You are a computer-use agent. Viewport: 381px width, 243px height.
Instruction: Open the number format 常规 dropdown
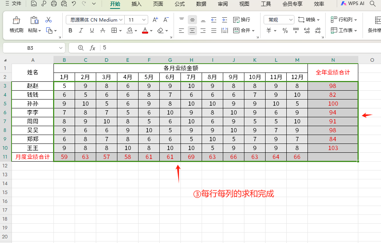[291, 20]
